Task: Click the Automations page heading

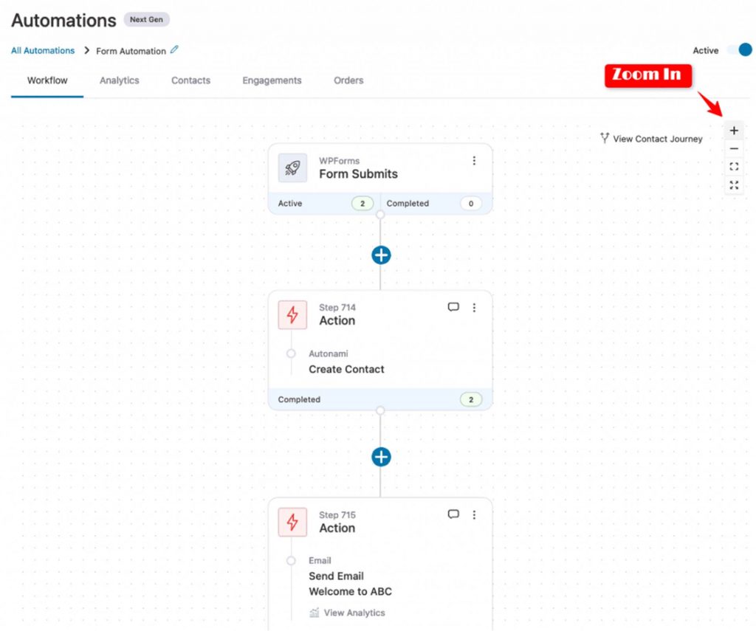Action: coord(63,20)
